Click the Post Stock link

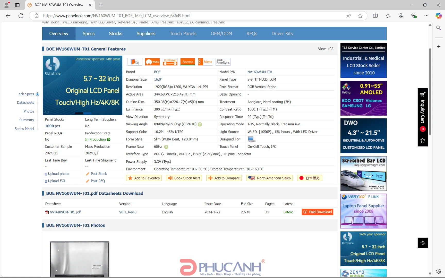click(x=96, y=174)
